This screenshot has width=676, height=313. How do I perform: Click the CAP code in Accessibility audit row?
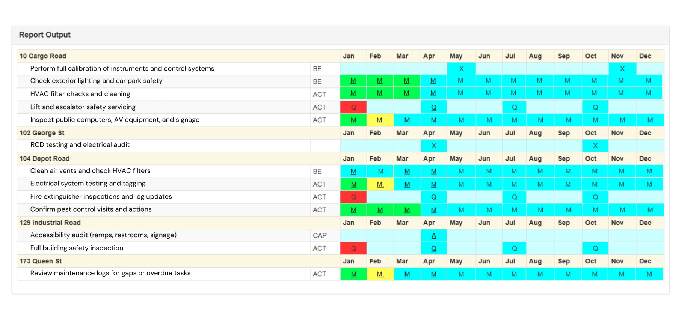coord(320,236)
